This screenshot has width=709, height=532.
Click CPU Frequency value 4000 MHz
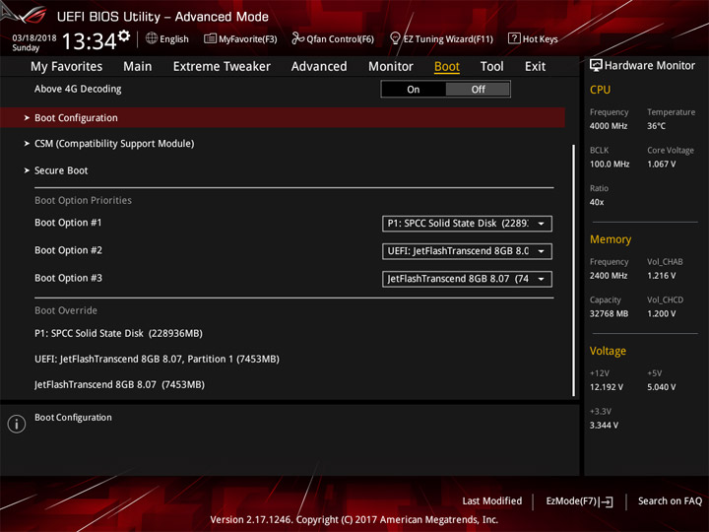609,126
